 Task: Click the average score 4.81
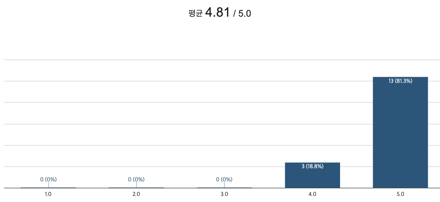(x=218, y=13)
